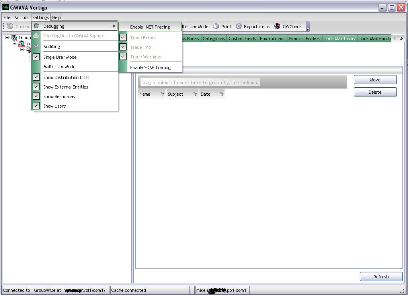
Task: Select the GroupWise root globe icon in tree
Action: (14, 38)
